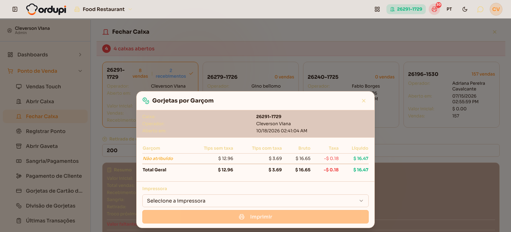Click the cash icon for Sangria/Pagamentos
Image resolution: width=511 pixels, height=232 pixels.
click(x=19, y=161)
